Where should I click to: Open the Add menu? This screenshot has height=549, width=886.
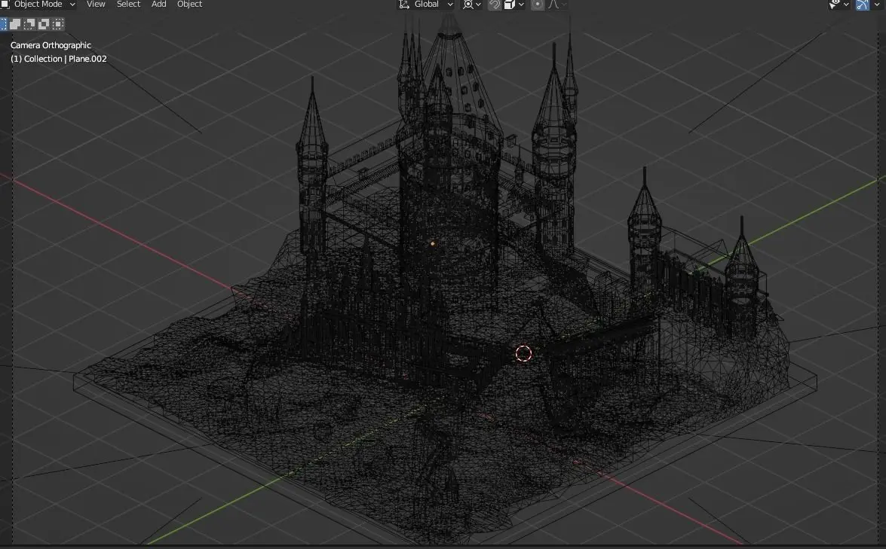(x=159, y=4)
